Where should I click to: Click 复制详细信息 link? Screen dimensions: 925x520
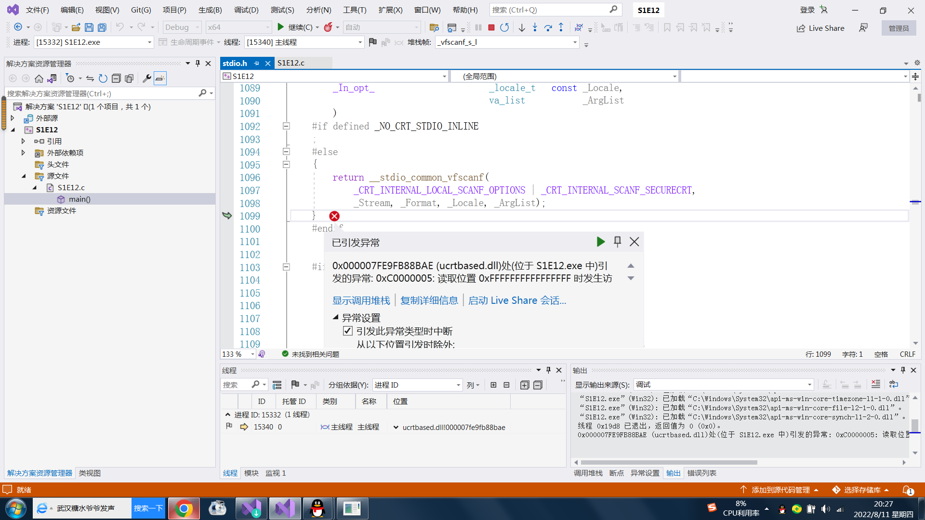429,300
